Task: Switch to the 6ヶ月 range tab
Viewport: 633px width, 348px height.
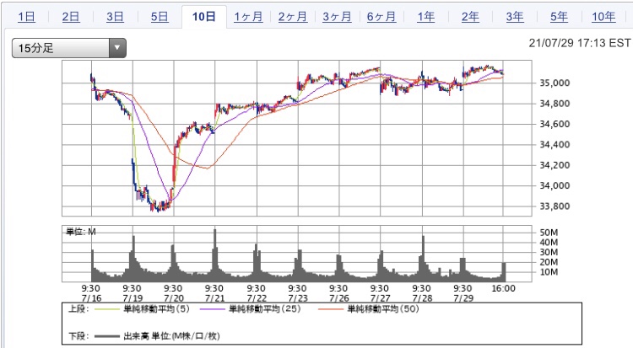Action: tap(381, 17)
